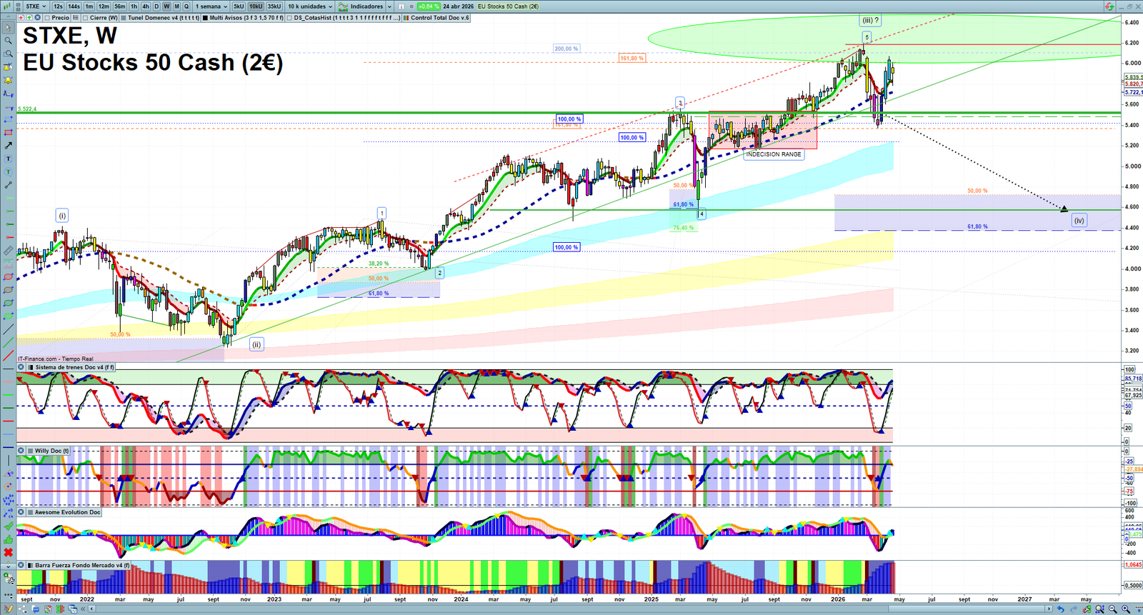Switch to the 1m timeframe

point(89,6)
